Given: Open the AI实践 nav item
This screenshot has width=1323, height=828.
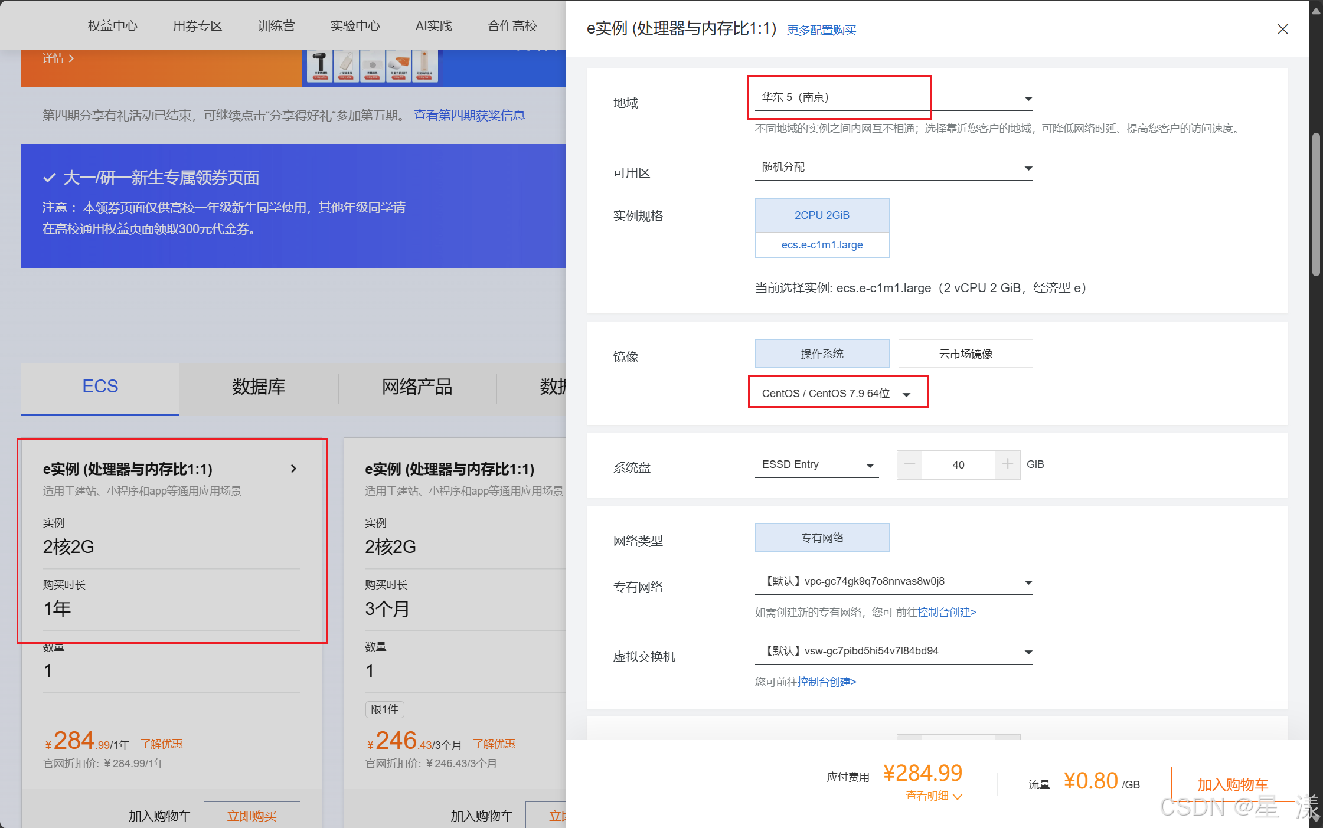Looking at the screenshot, I should pos(434,26).
